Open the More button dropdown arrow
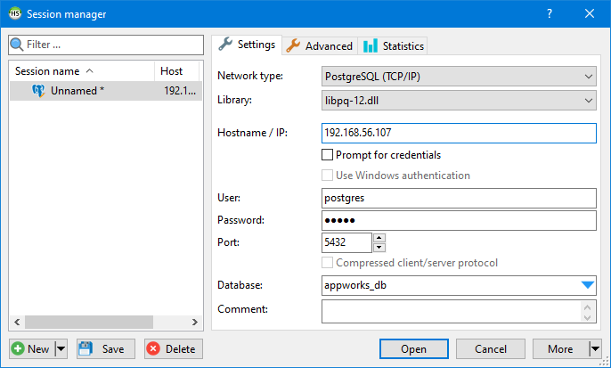The width and height of the screenshot is (611, 368). (595, 348)
